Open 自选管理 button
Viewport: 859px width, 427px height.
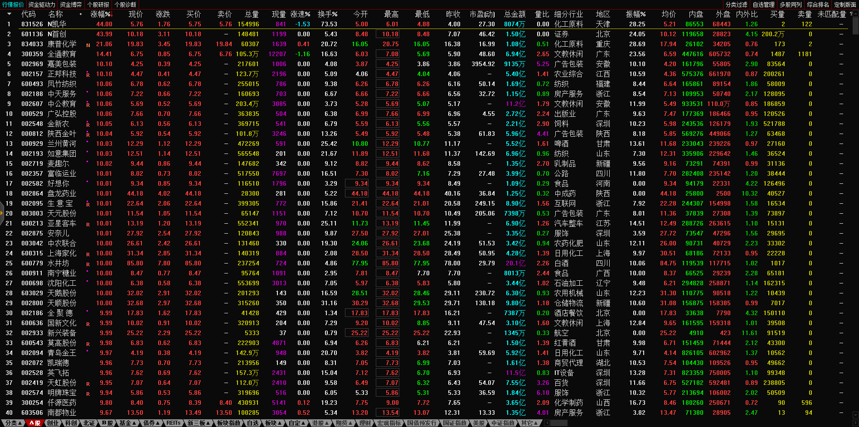pos(763,5)
